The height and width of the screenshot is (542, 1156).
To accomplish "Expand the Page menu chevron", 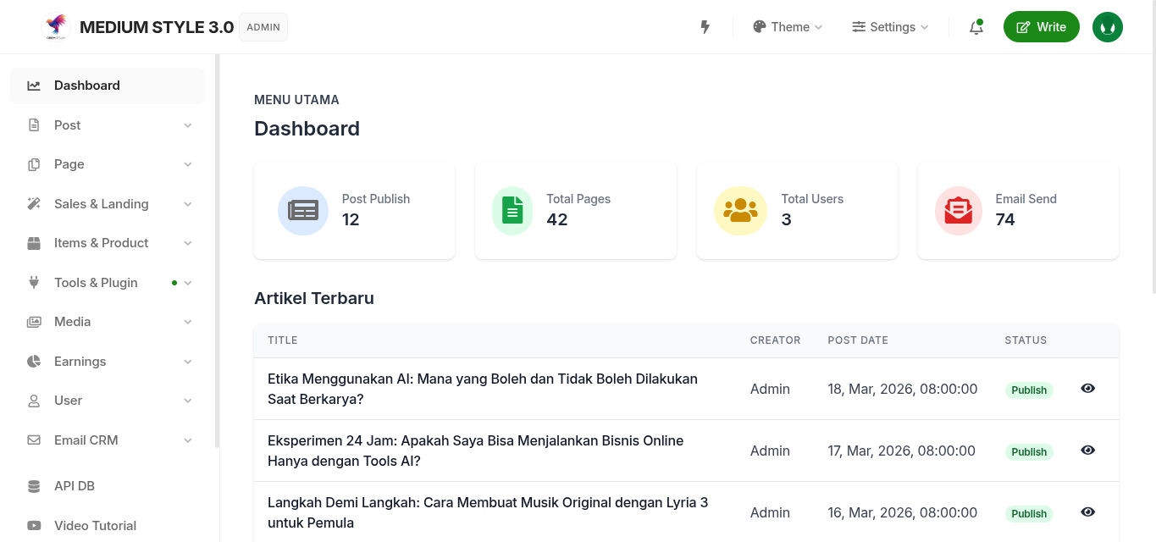I will tap(188, 164).
